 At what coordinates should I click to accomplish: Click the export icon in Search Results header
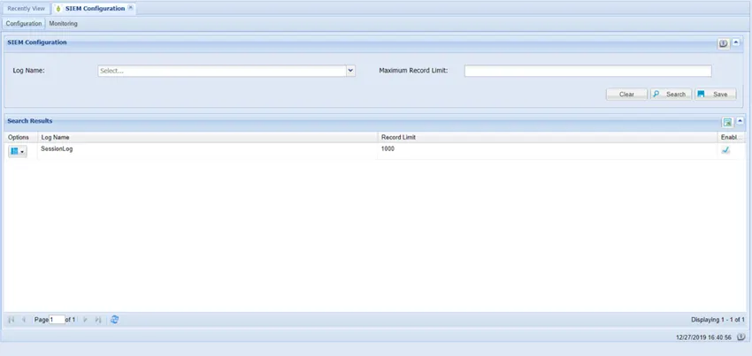(x=727, y=123)
